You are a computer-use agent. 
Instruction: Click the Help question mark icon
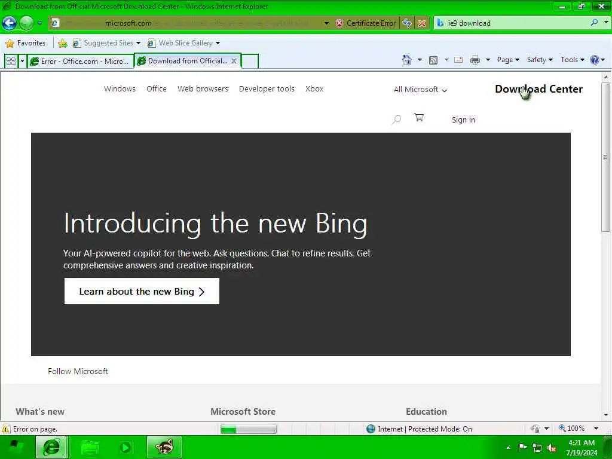pos(595,60)
